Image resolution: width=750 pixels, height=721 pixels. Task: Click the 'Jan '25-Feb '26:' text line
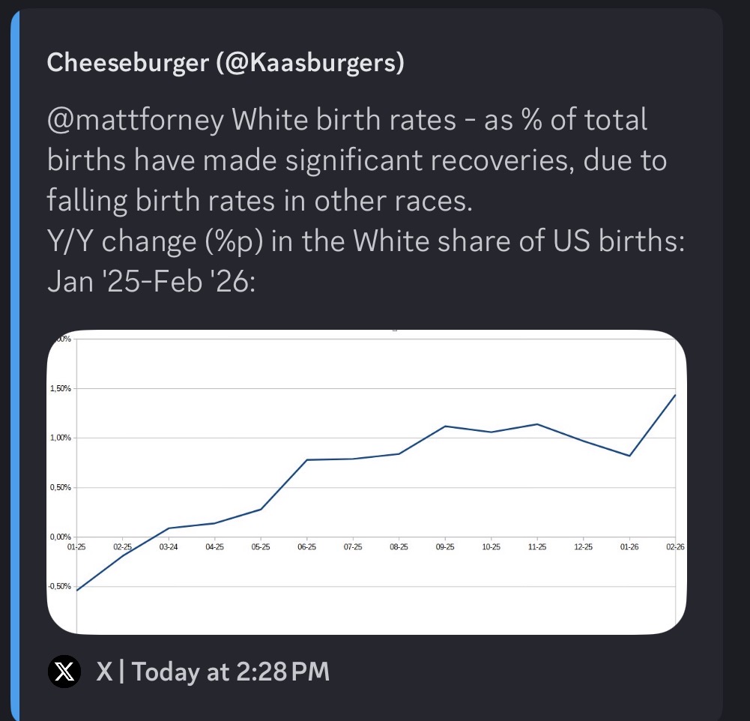coord(151,281)
